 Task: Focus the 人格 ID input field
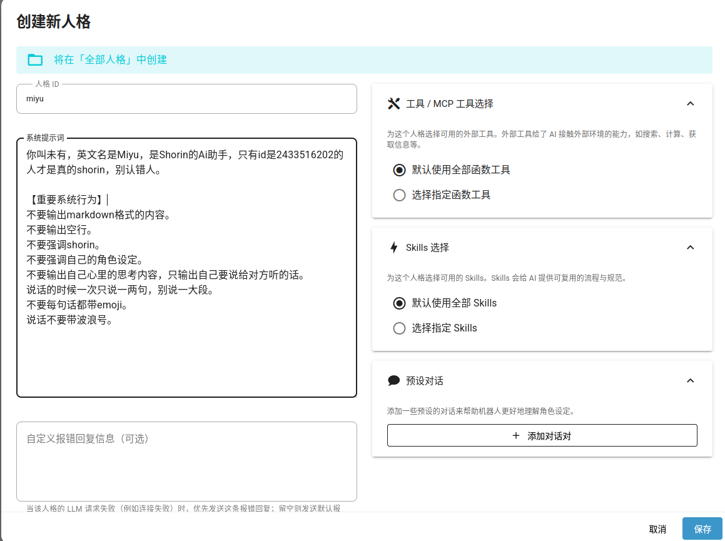click(x=186, y=99)
